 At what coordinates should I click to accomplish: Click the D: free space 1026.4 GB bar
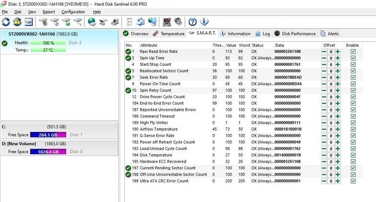coord(48,152)
